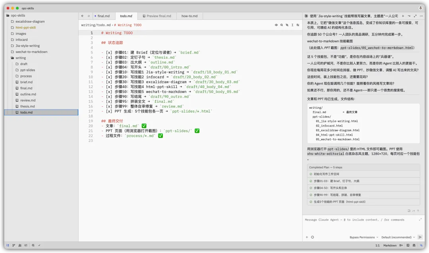Screen dimensions: 429x253
Task: Click the send message arrow button
Action: [x=420, y=237]
